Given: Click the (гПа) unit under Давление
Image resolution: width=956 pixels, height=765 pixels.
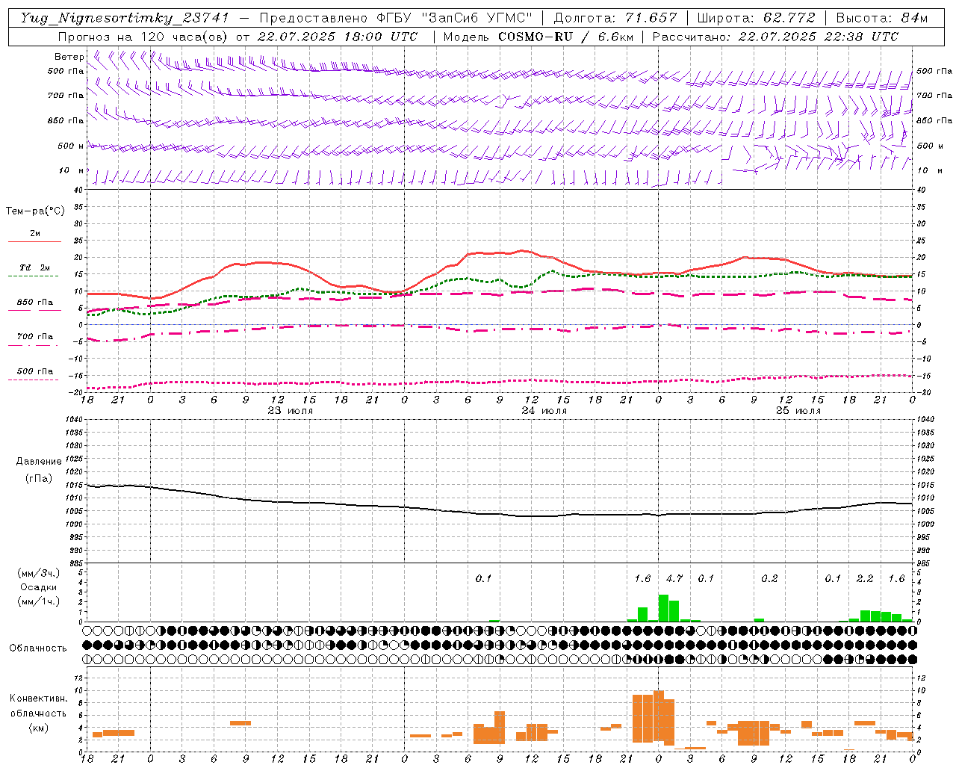Looking at the screenshot, I should coord(39,479).
